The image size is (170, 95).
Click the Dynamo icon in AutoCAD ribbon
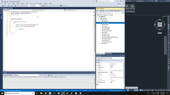127,7
